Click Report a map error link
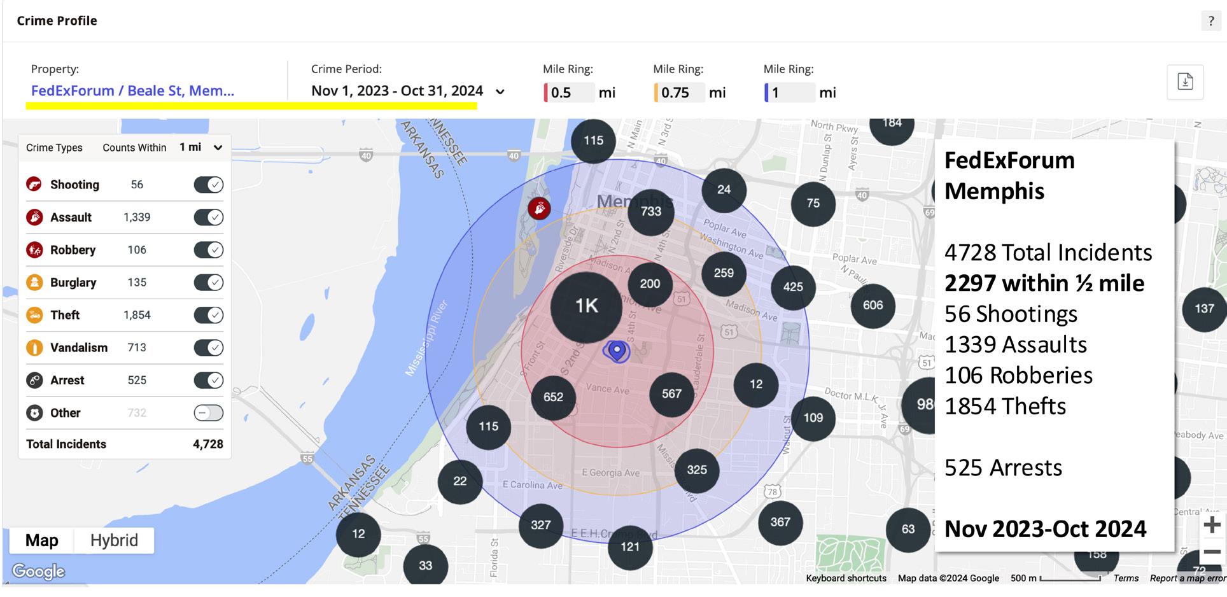1227x597 pixels. coord(1188,578)
